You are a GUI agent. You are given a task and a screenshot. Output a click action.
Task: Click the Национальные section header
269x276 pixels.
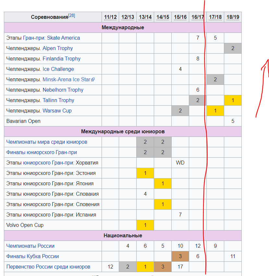pyautogui.click(x=123, y=235)
